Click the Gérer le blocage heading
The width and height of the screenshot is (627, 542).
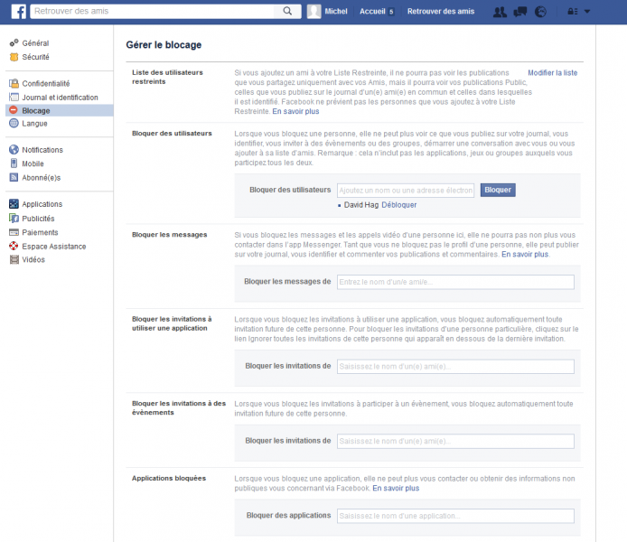(x=164, y=45)
